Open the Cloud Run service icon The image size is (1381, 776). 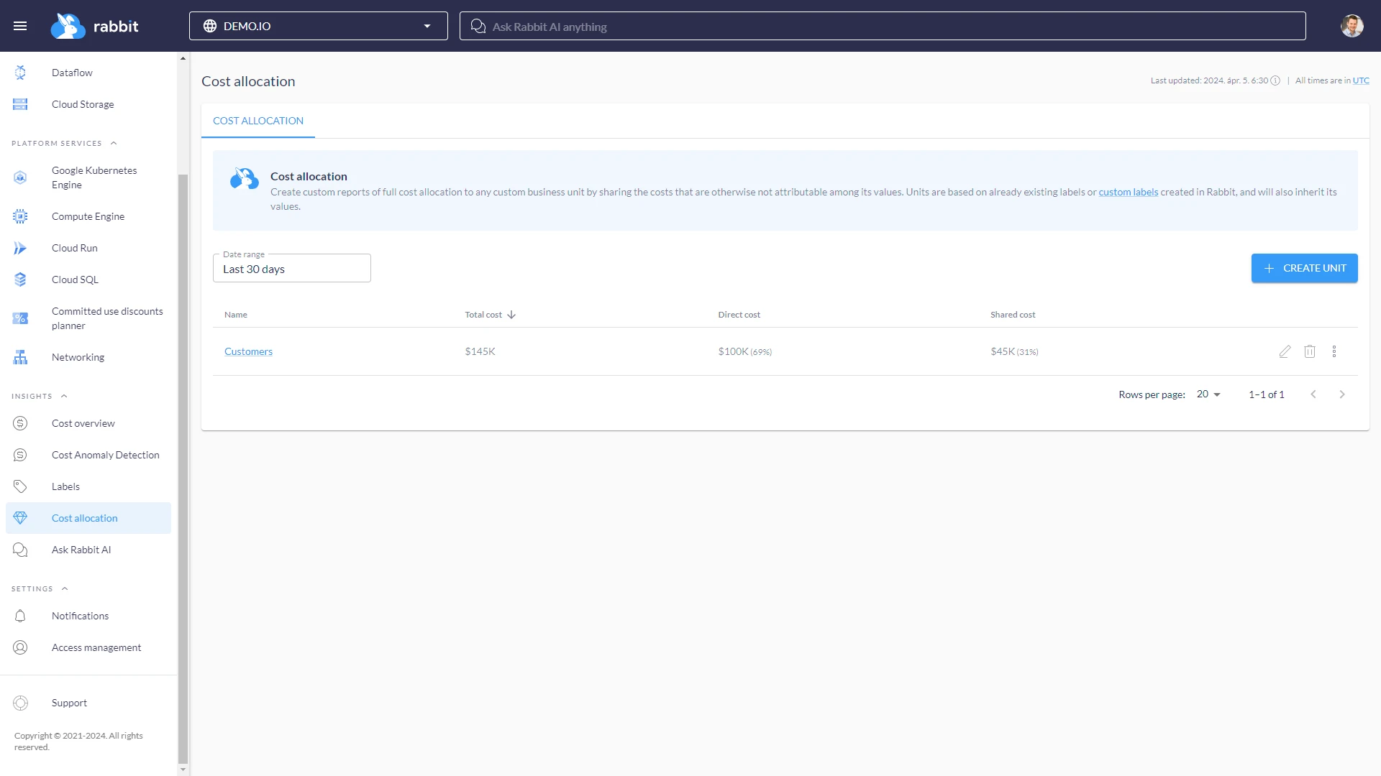[x=19, y=248]
